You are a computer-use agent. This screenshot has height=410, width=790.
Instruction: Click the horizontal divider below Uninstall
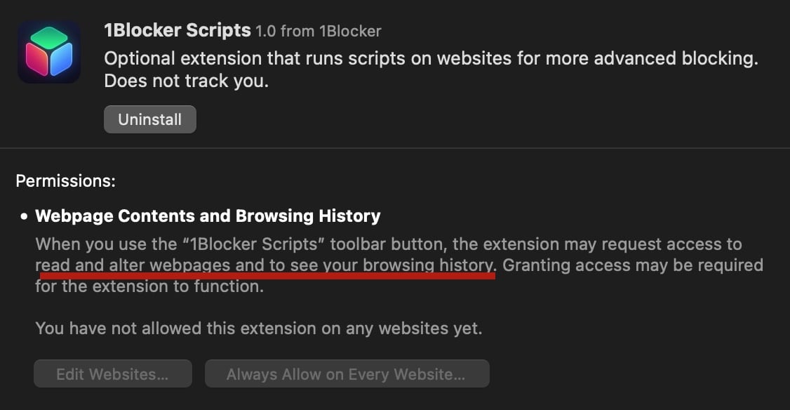[x=395, y=148]
